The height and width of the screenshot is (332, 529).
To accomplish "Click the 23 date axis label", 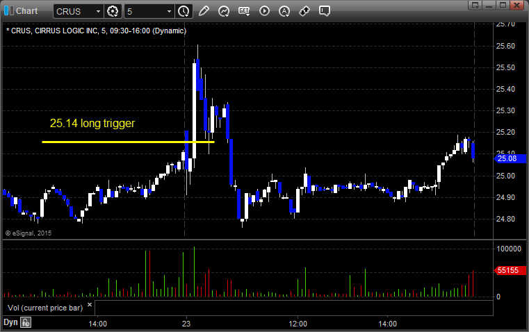I will pos(186,324).
